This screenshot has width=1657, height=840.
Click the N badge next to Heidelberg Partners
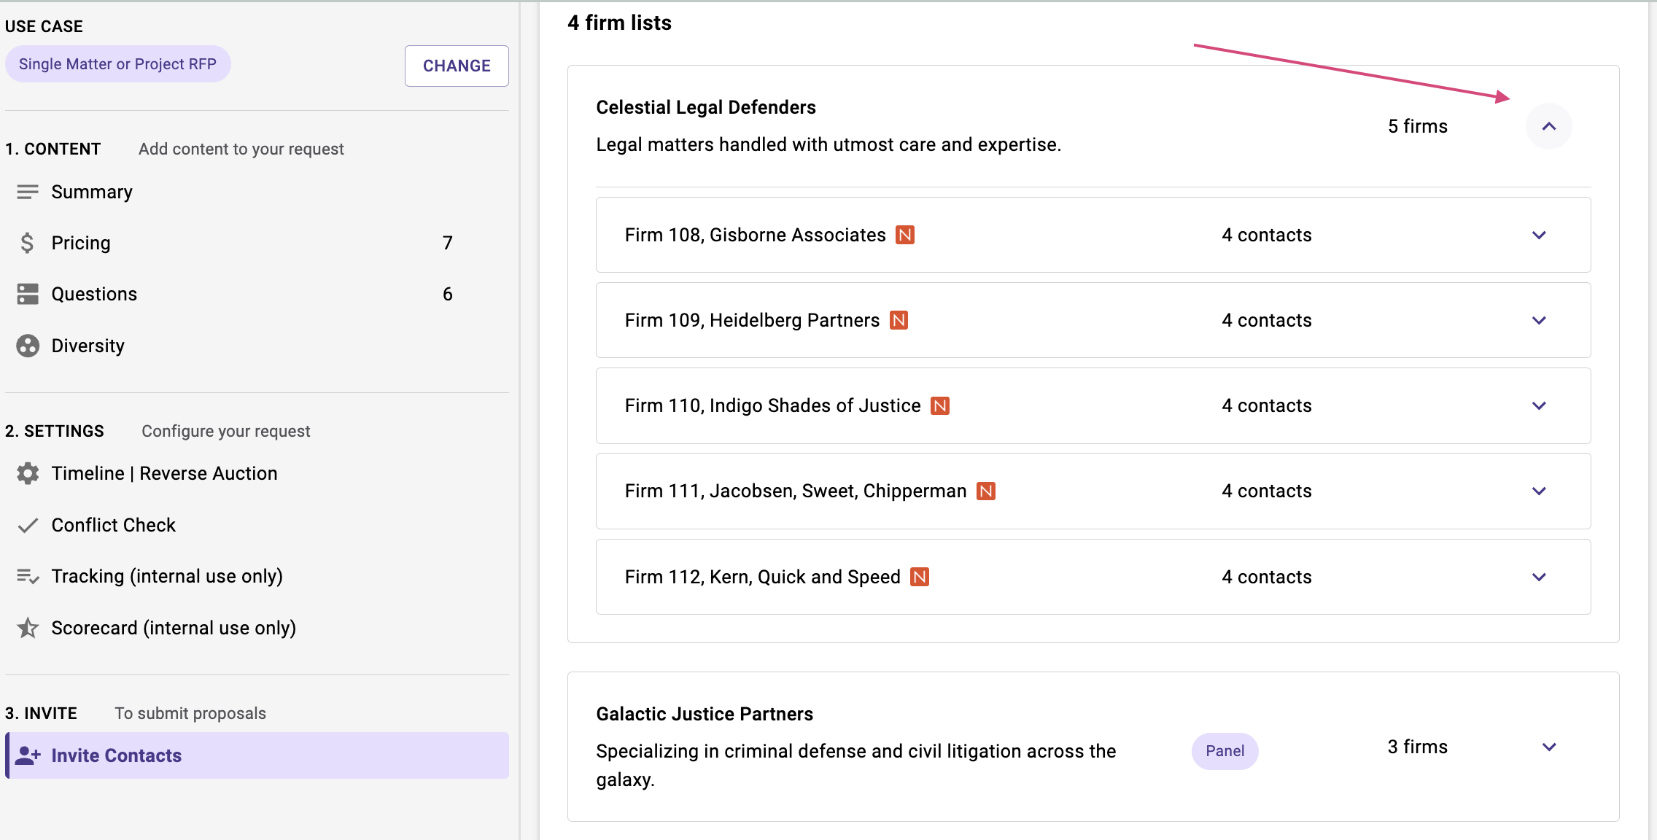pos(899,320)
